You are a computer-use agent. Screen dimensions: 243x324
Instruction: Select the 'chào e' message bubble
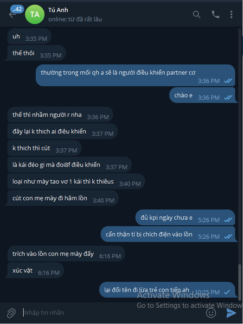click(202, 95)
